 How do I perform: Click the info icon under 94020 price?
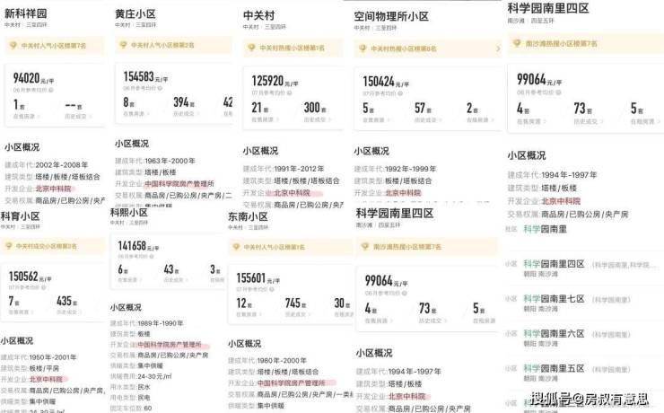click(51, 90)
